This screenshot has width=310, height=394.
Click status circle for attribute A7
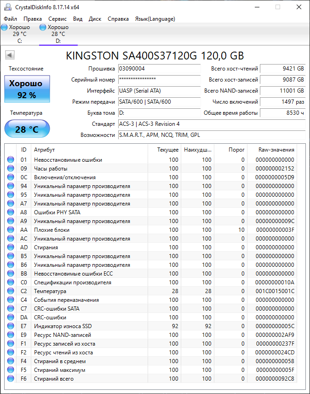point(11,203)
